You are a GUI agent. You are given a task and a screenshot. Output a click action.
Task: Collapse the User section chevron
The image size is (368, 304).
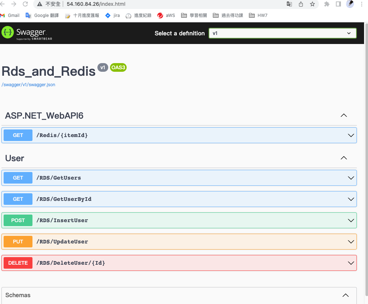click(343, 158)
